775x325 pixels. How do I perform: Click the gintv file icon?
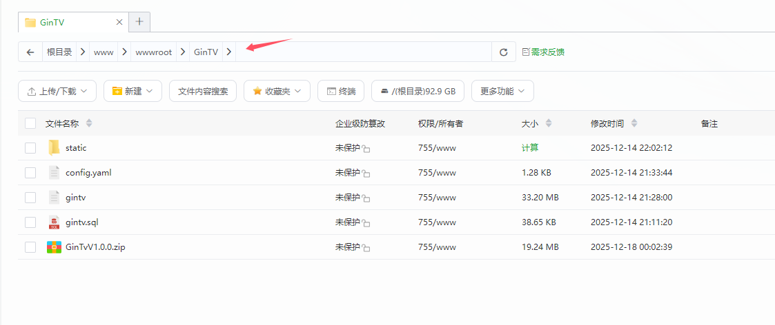point(54,197)
